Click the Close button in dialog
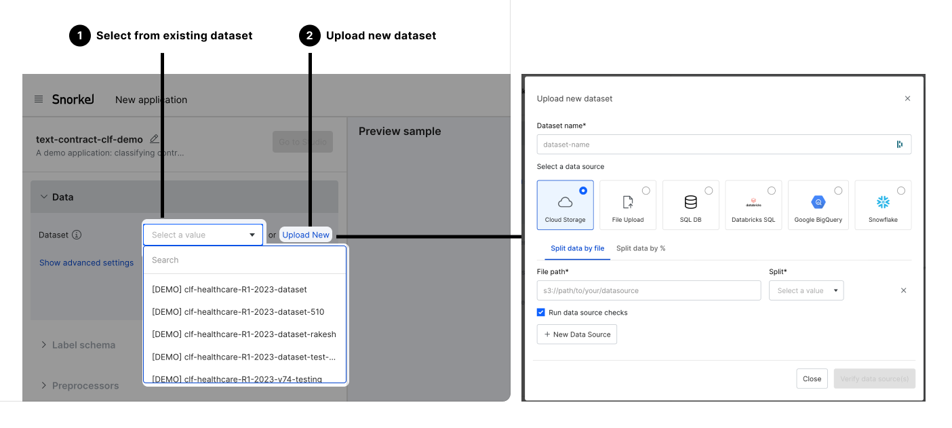Screen dimensions: 952x428 click(x=812, y=378)
